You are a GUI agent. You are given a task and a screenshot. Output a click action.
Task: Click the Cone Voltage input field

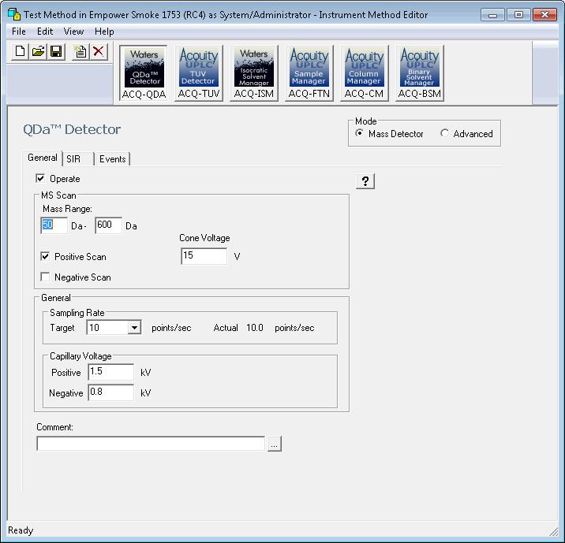click(x=204, y=256)
